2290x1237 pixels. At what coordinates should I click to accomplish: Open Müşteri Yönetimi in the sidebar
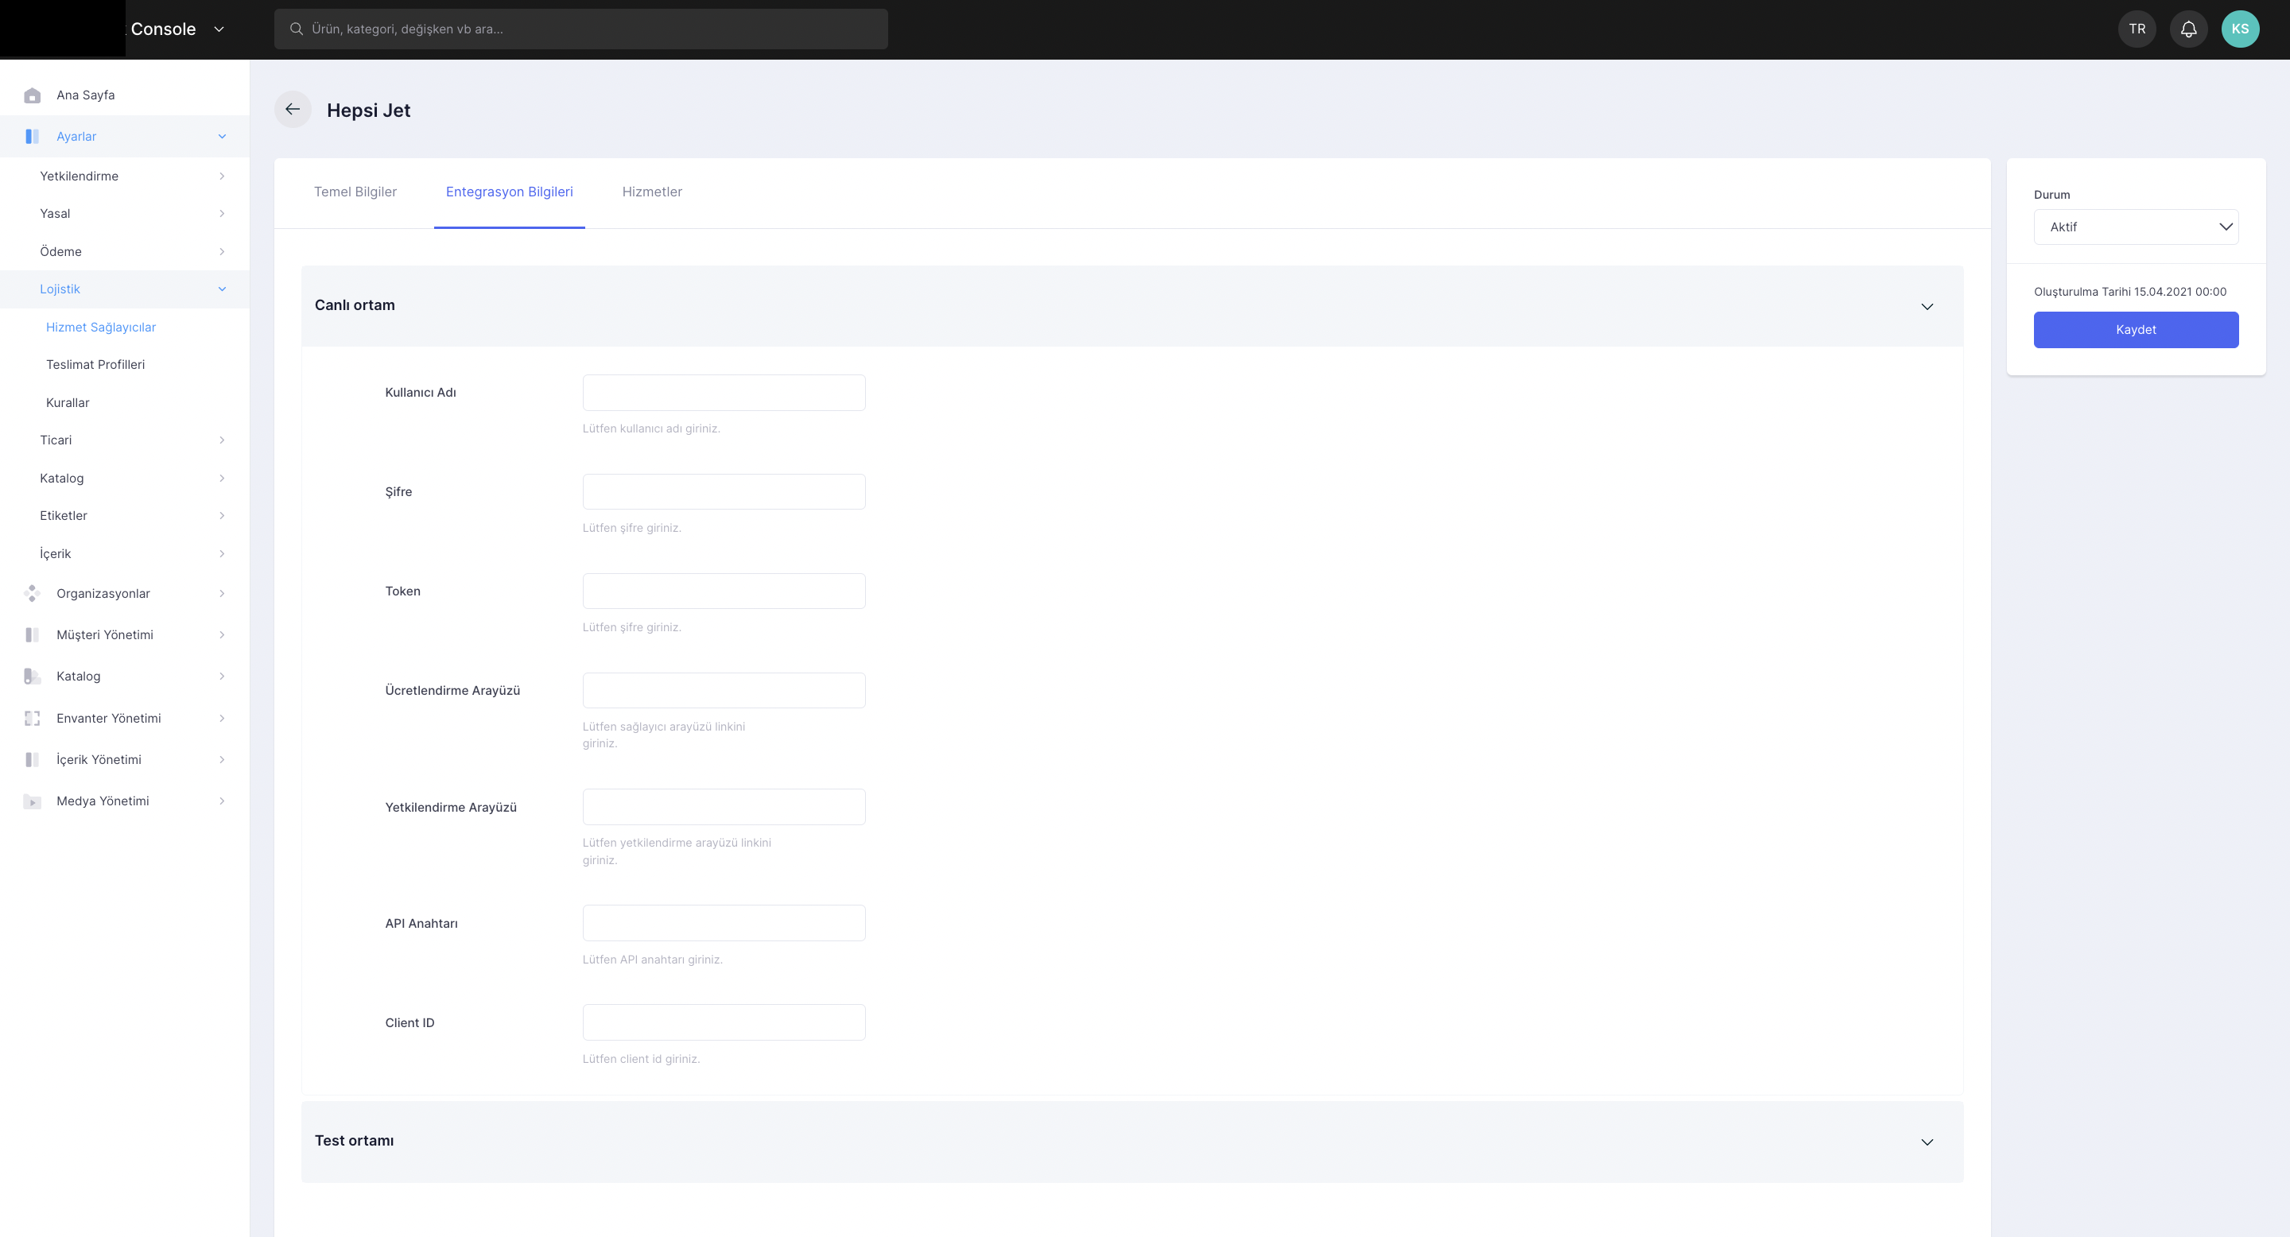[105, 634]
